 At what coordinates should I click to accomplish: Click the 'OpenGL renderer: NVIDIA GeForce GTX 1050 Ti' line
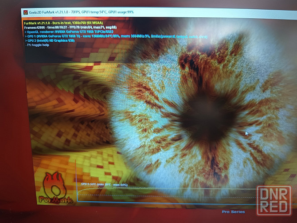point(69,32)
